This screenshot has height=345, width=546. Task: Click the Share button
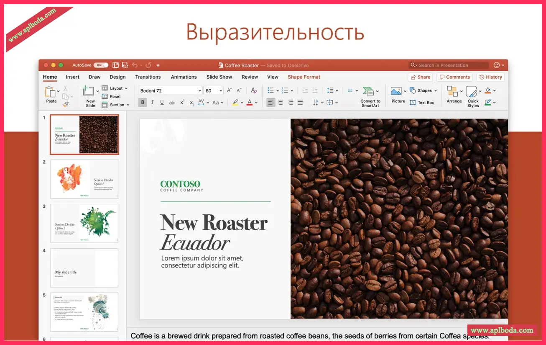click(x=420, y=77)
